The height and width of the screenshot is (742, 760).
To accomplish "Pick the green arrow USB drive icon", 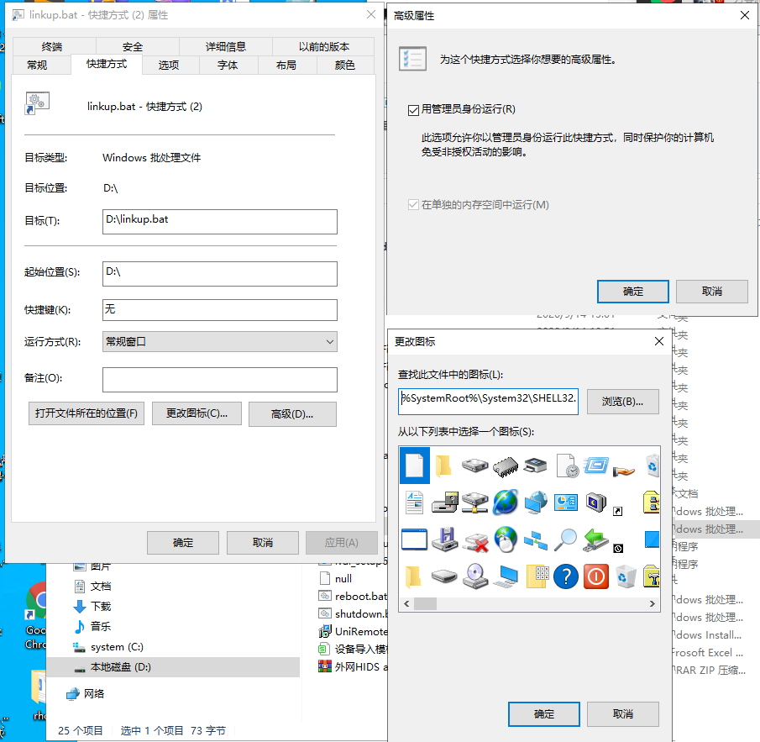I will point(595,539).
